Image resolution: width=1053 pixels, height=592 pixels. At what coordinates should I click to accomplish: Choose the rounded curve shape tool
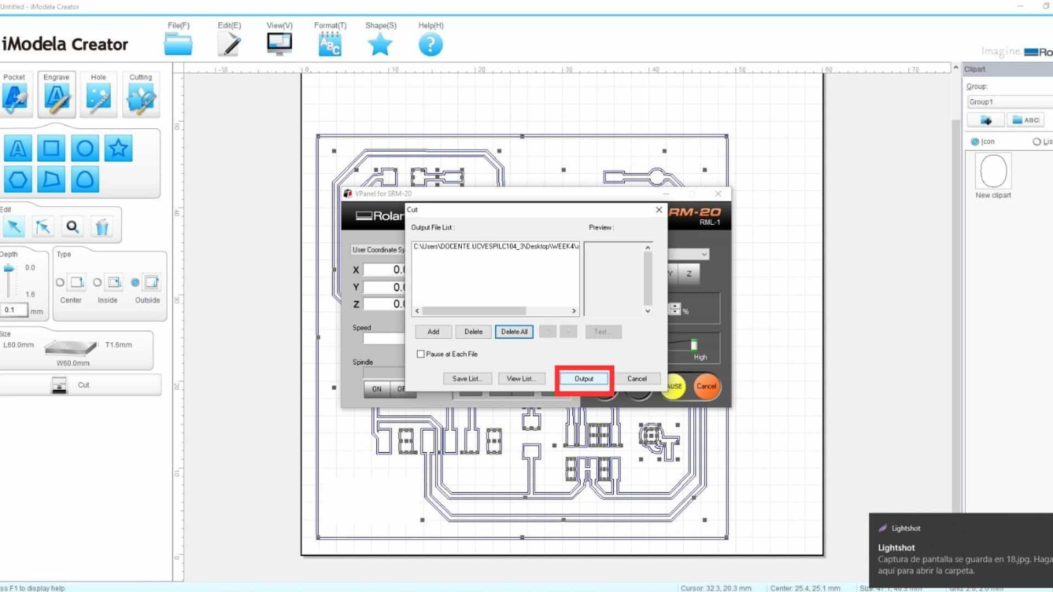click(85, 179)
